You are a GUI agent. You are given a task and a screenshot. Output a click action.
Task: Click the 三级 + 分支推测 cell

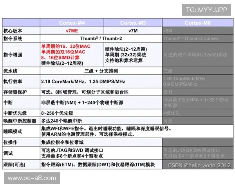click(x=101, y=71)
